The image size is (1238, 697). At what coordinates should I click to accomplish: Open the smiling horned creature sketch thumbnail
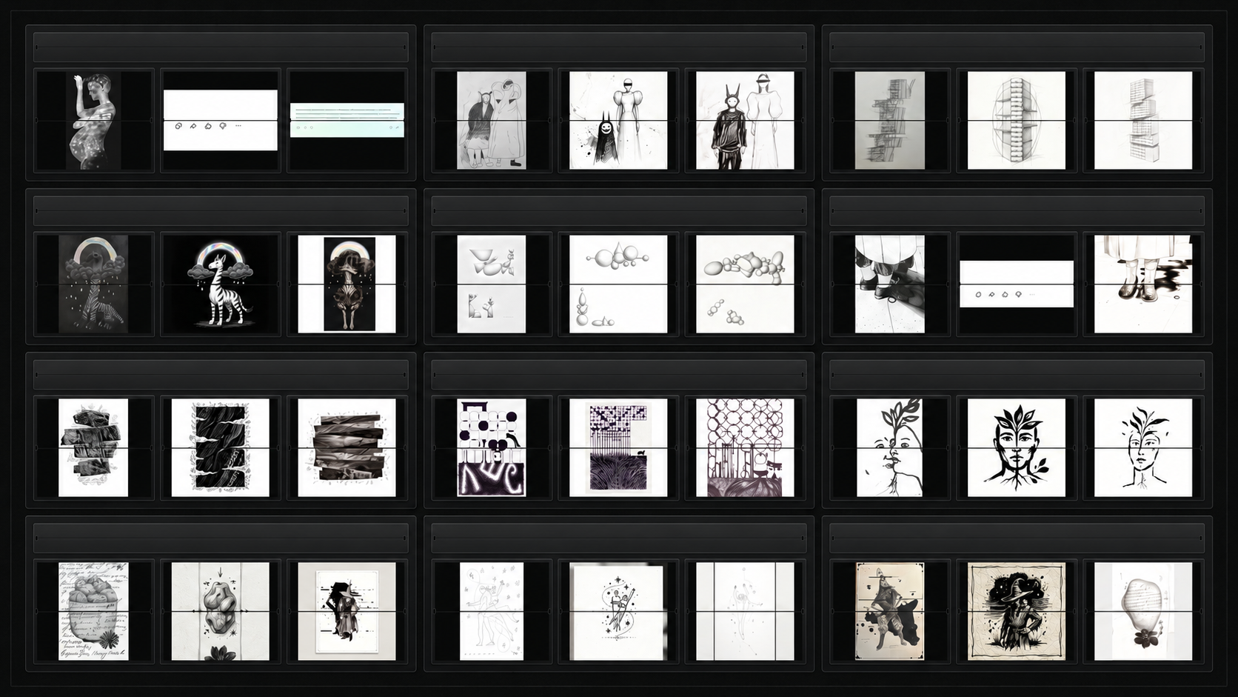point(618,121)
